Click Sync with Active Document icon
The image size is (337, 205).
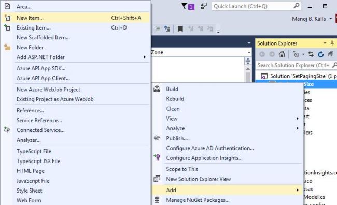coord(311,54)
